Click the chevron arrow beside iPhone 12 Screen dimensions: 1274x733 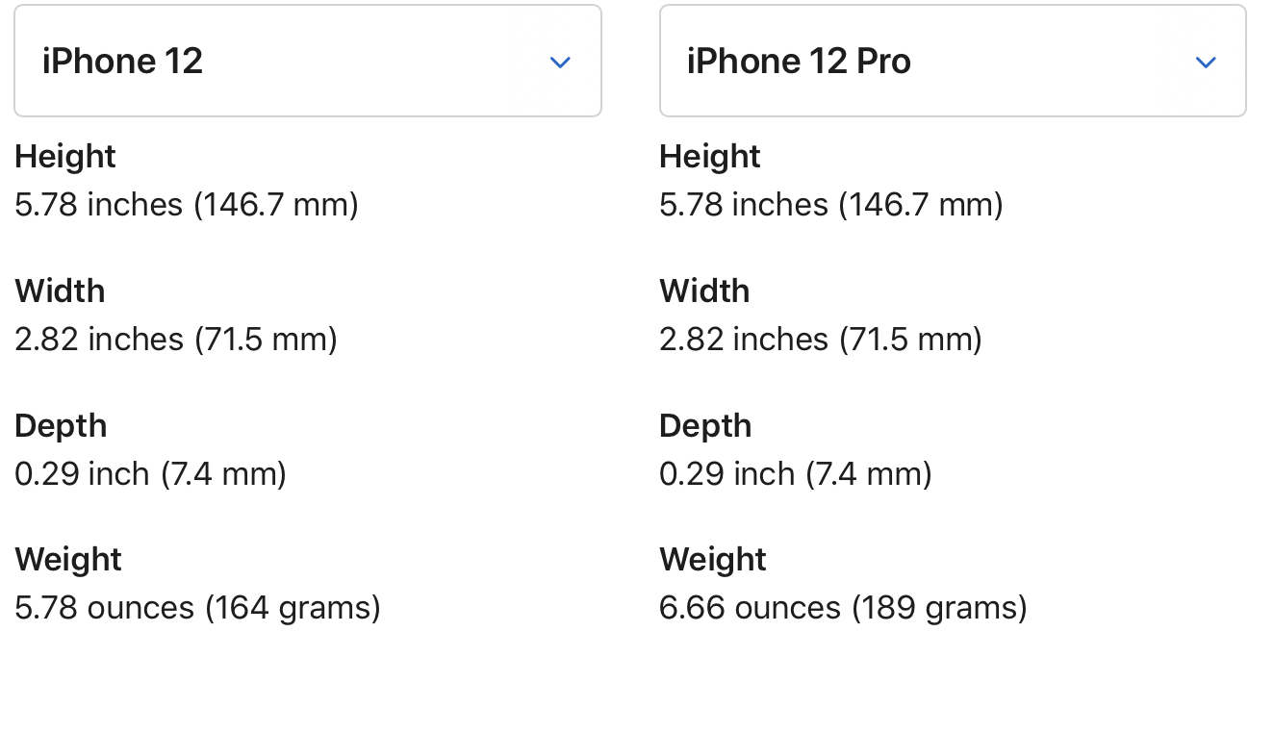tap(560, 63)
